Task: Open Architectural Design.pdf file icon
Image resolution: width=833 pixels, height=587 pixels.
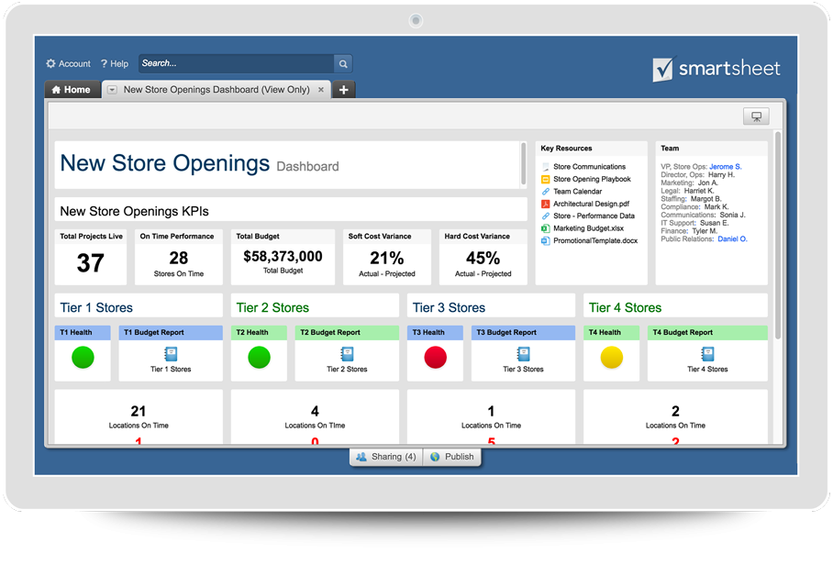Action: click(545, 204)
